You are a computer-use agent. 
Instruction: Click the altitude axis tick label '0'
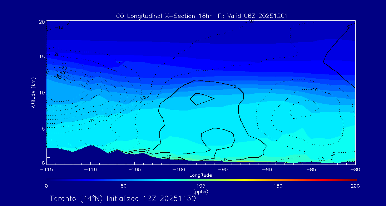(x=43, y=163)
